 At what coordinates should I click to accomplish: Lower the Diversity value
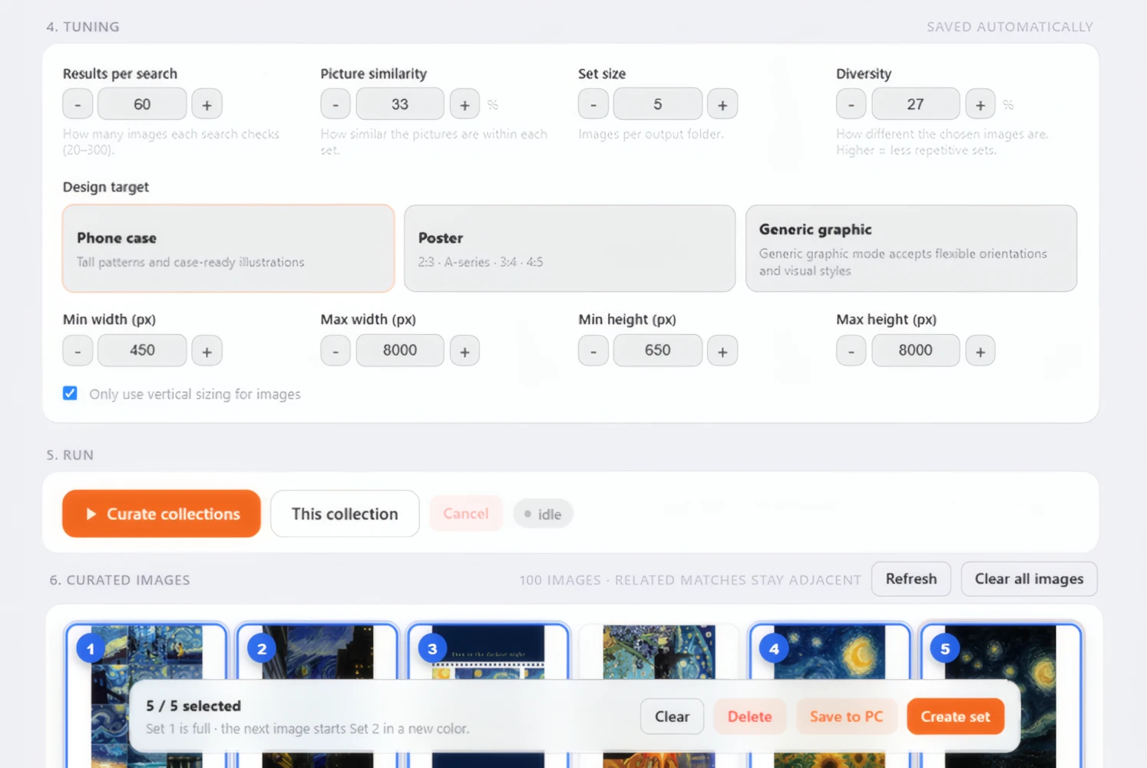[x=851, y=104]
